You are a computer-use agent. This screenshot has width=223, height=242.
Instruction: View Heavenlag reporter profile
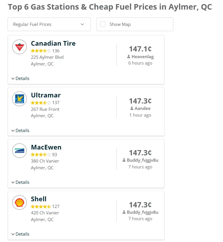143,57
